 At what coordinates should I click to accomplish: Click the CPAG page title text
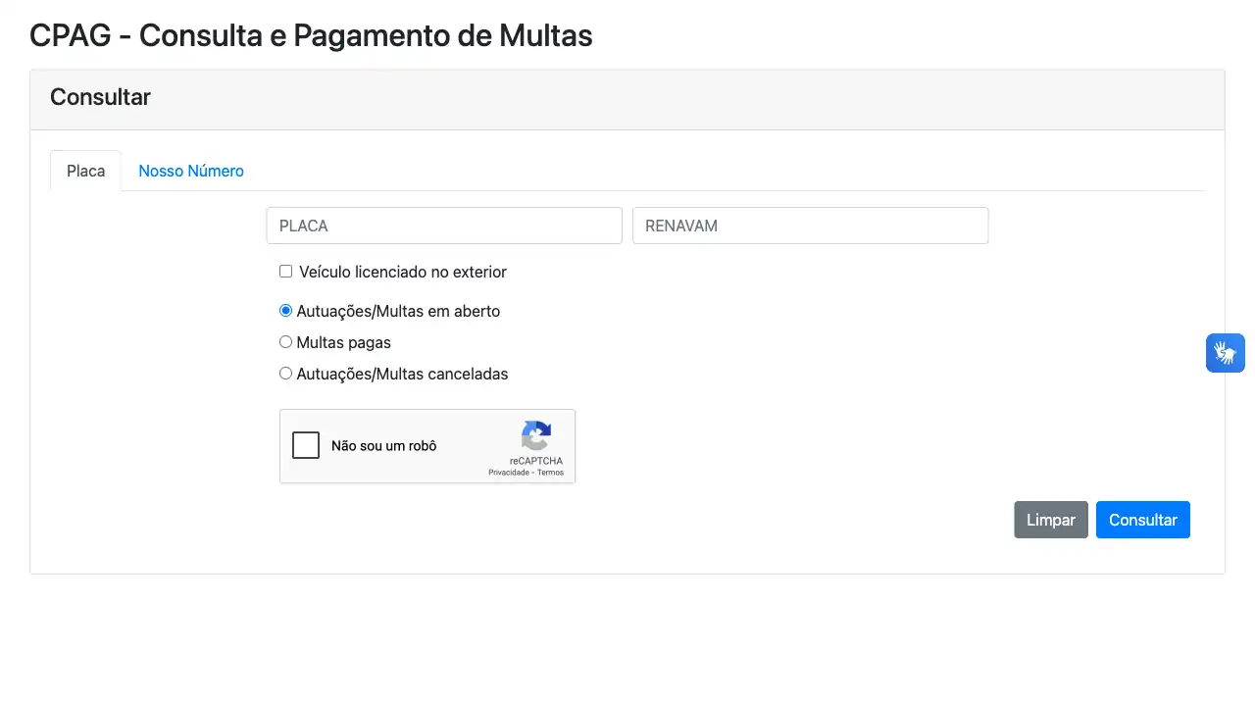[311, 35]
